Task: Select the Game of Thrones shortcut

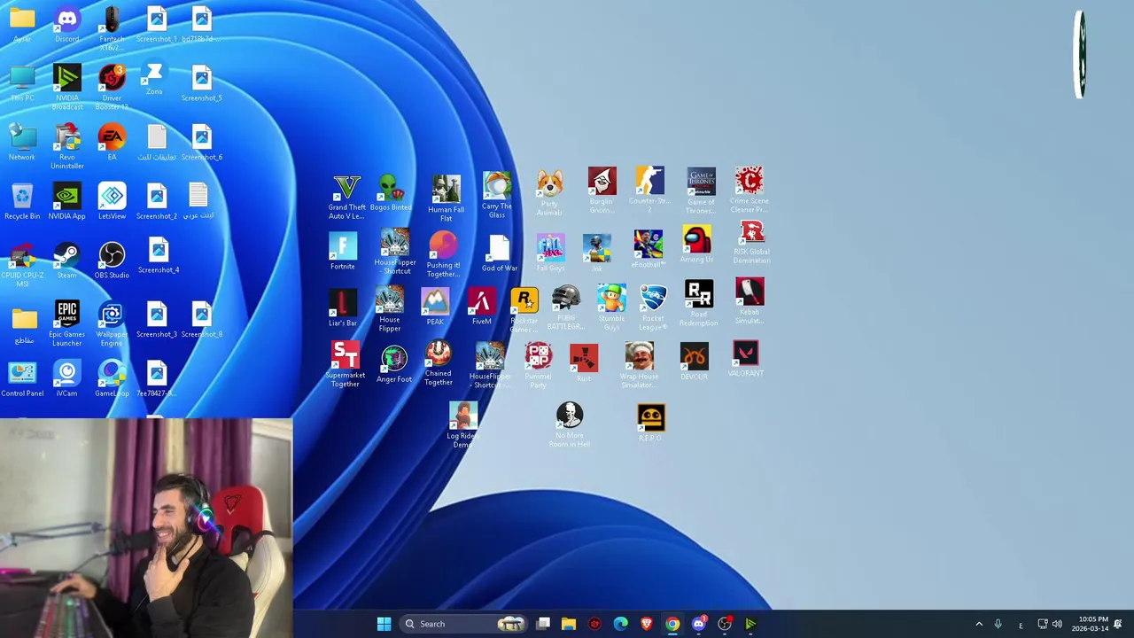Action: coord(701,190)
